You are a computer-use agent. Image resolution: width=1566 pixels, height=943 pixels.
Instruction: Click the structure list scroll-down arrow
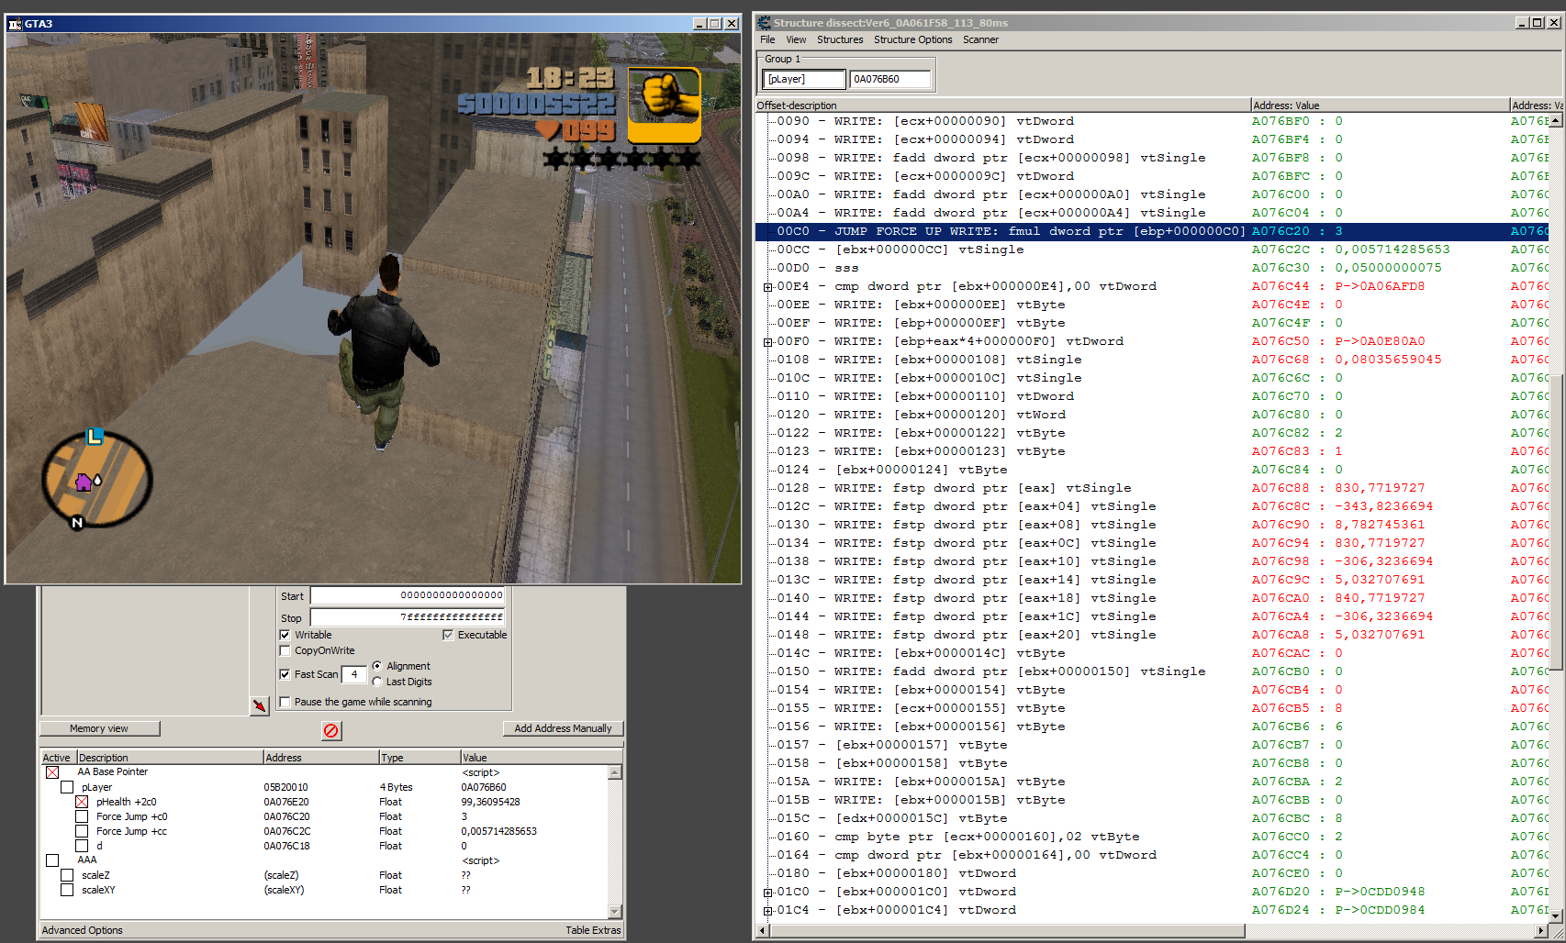coord(1555,915)
